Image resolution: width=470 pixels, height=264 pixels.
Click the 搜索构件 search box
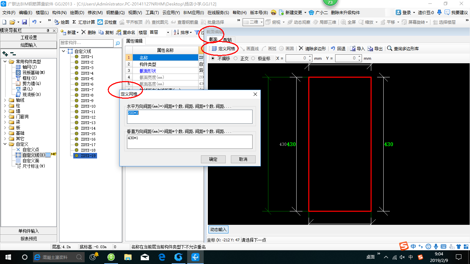tap(86, 43)
